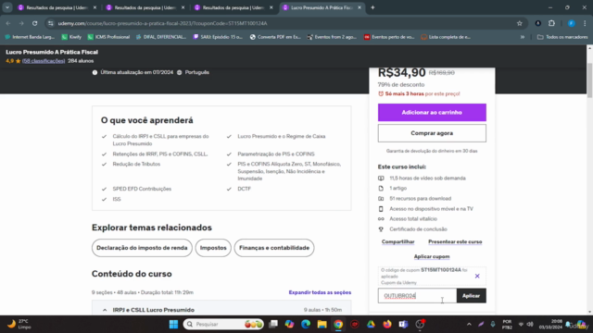Remove applied coupon ST15MT100124A with the X
Screen dimensions: 593x333
click(477, 276)
